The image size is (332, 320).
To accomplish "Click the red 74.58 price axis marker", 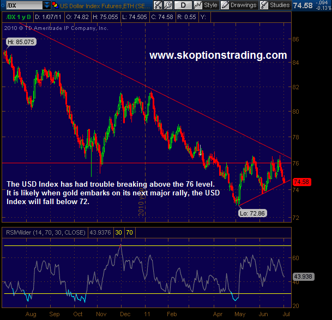I will click(301, 181).
